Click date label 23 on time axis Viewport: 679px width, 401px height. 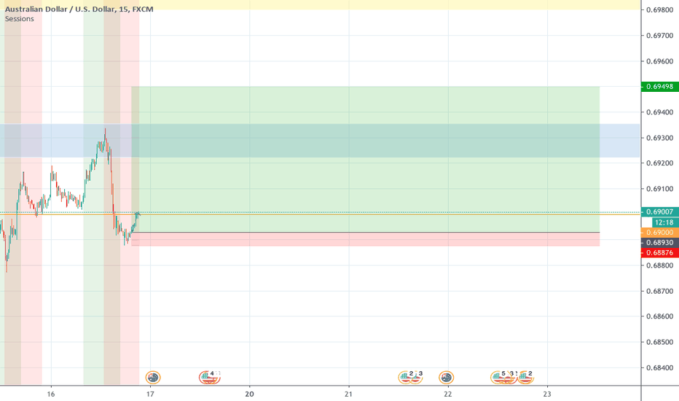coord(547,394)
